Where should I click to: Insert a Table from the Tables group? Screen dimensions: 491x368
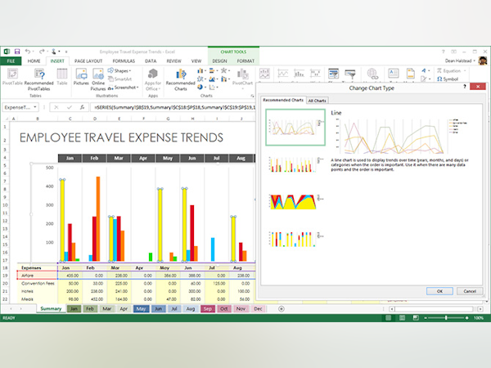coord(62,77)
